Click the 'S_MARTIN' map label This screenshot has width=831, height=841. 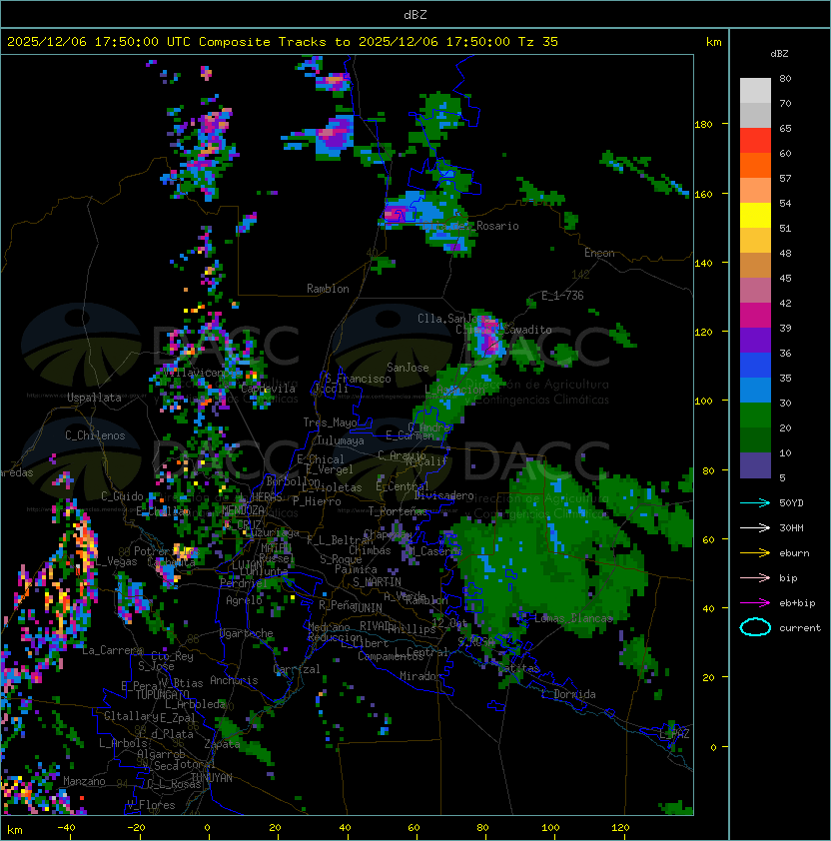point(377,582)
